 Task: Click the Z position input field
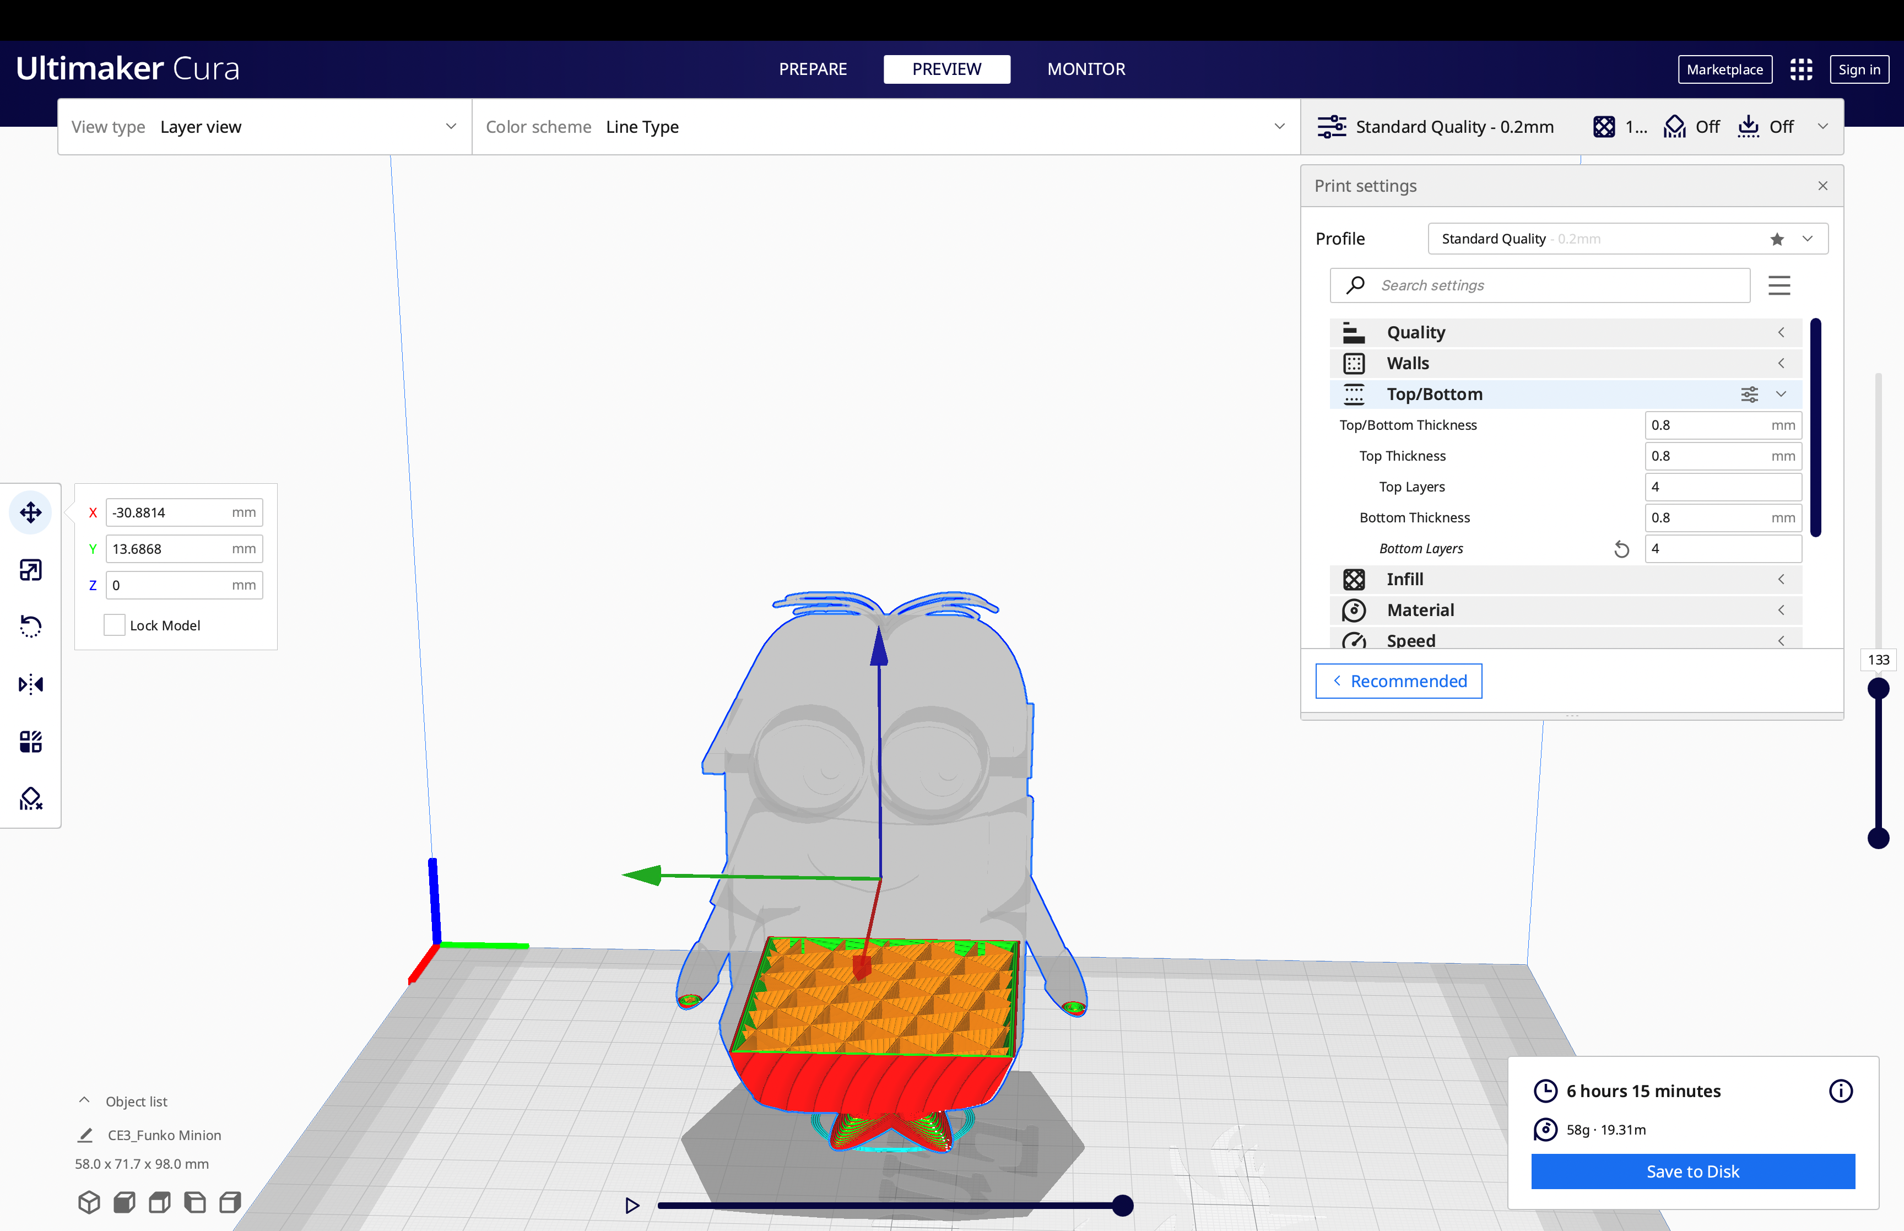point(184,585)
